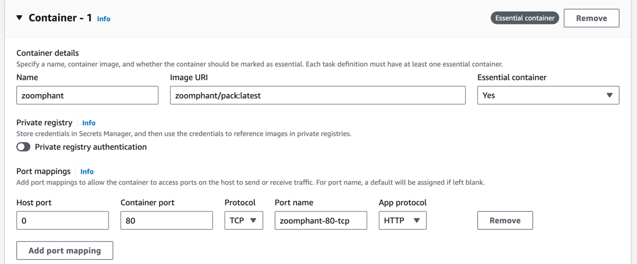Click the Container port field showing 80
This screenshot has height=264, width=637.
coord(167,220)
